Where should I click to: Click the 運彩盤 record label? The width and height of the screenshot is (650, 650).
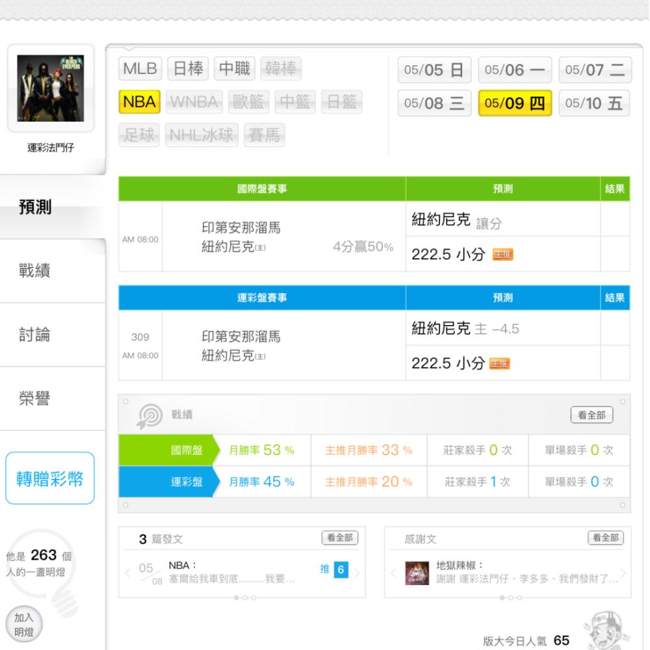(x=187, y=482)
